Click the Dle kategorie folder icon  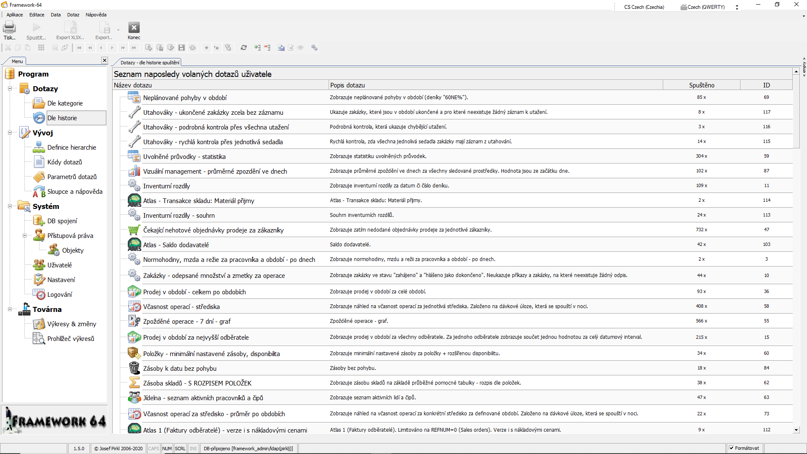(39, 103)
